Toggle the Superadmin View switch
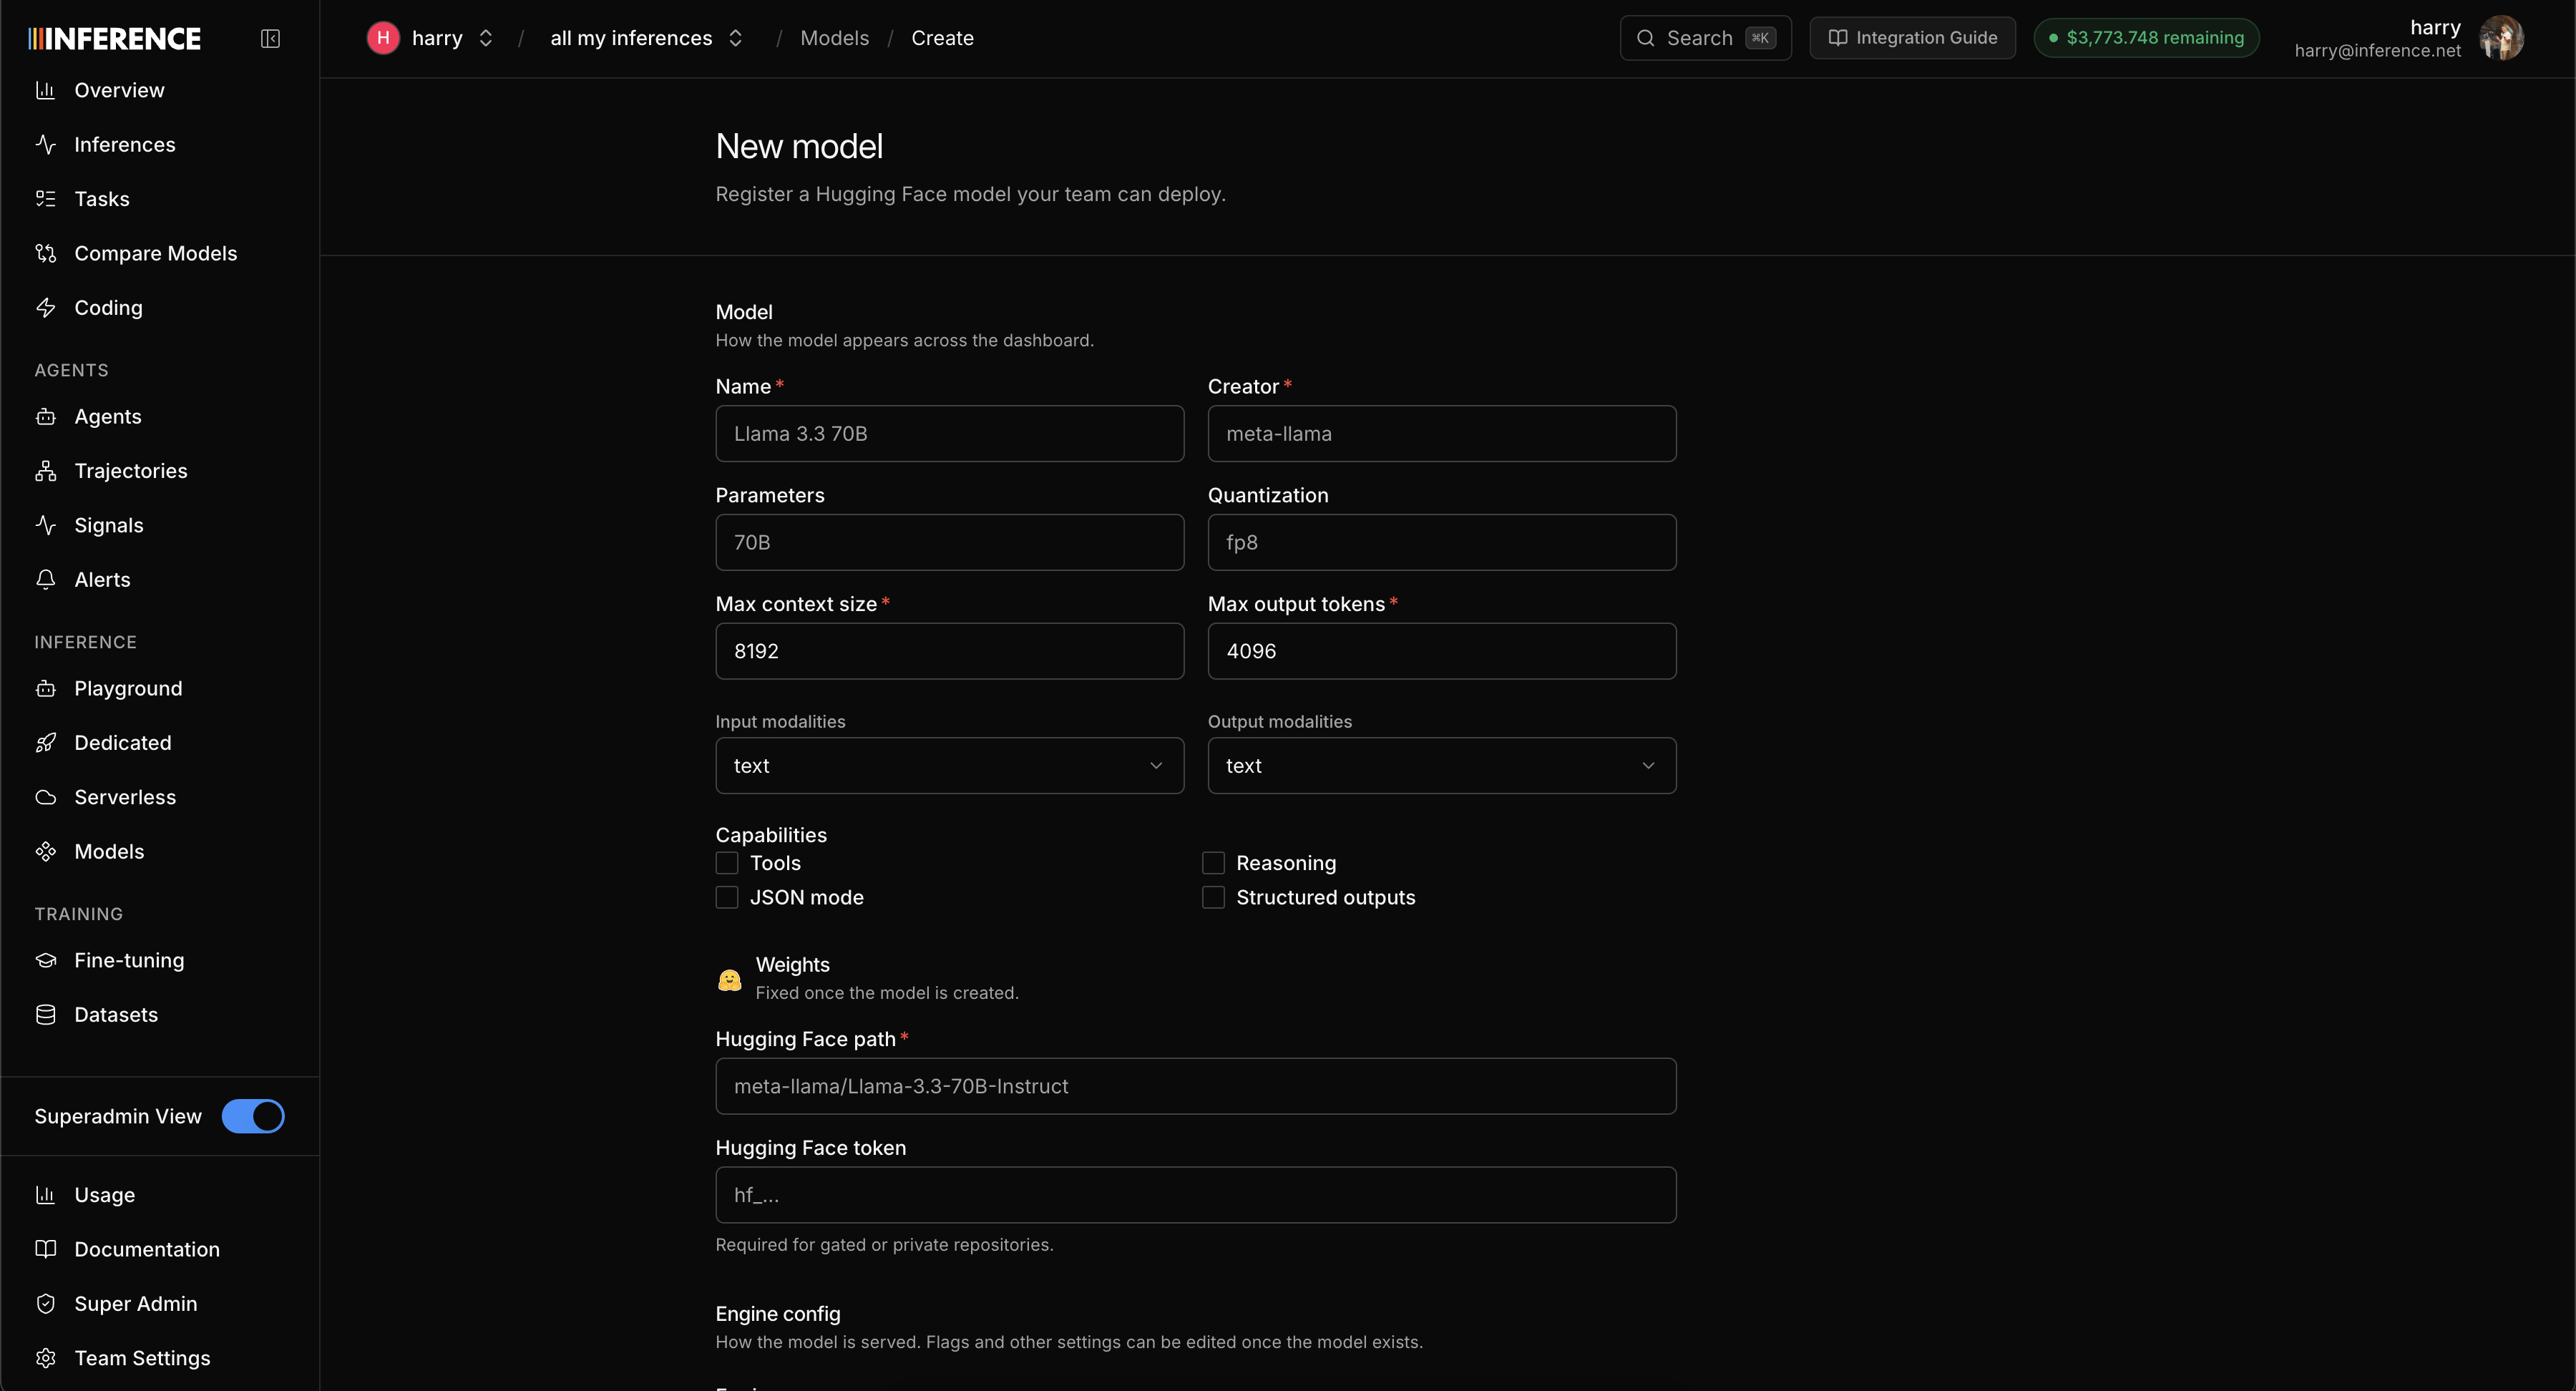The image size is (2576, 1391). (253, 1116)
